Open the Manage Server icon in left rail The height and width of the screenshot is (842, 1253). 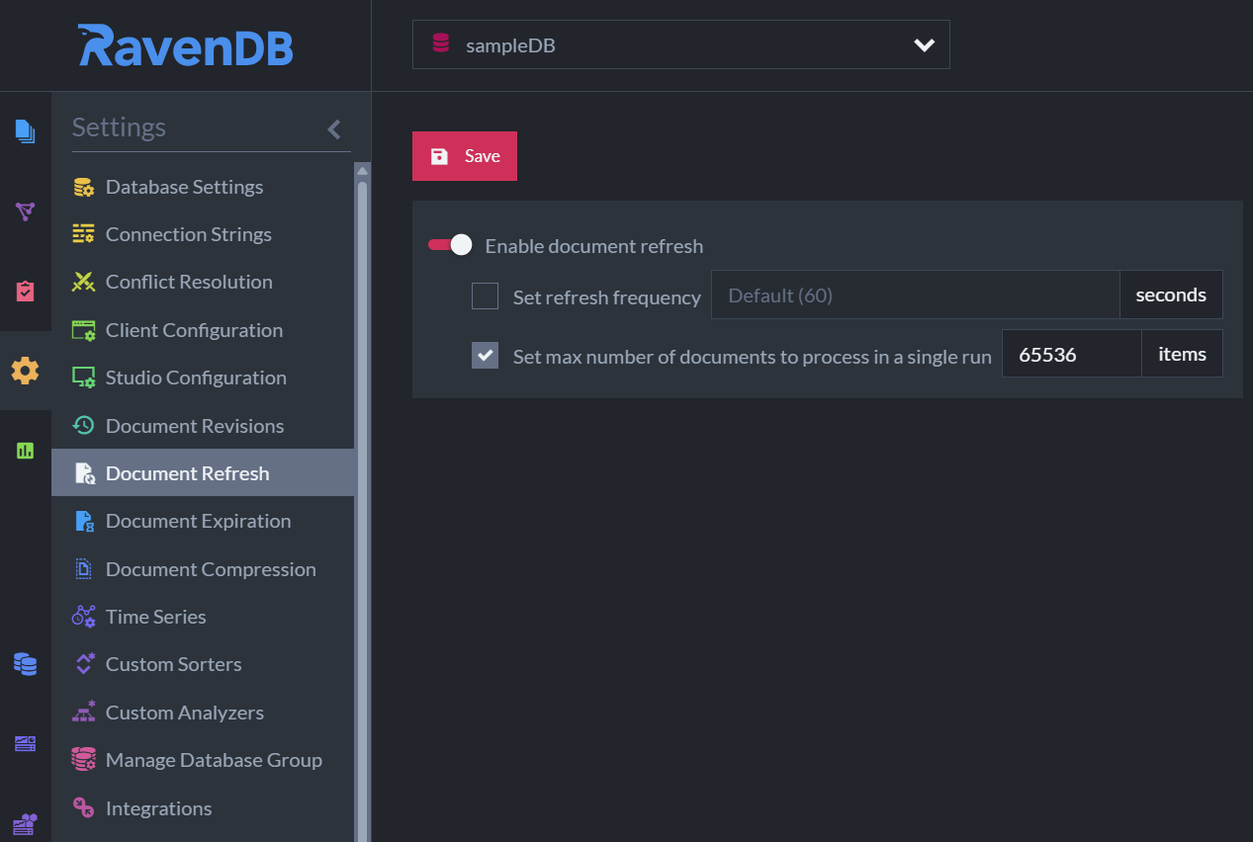click(25, 743)
